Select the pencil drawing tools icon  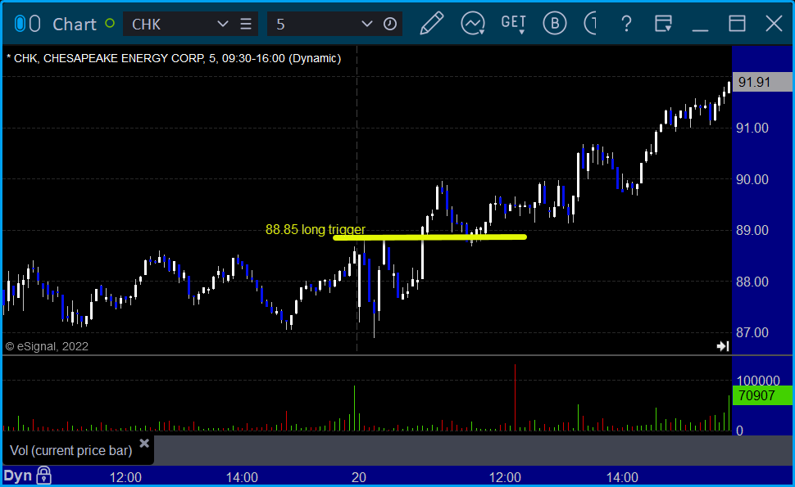pos(432,23)
